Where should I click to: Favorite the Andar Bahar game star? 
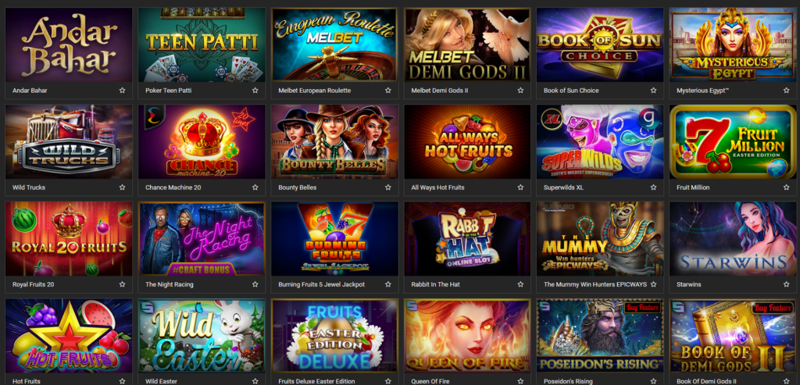[122, 91]
